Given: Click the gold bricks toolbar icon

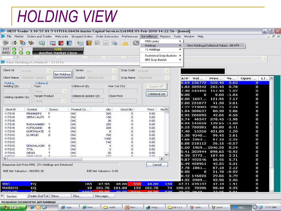Looking at the screenshot, I should [x=125, y=43].
